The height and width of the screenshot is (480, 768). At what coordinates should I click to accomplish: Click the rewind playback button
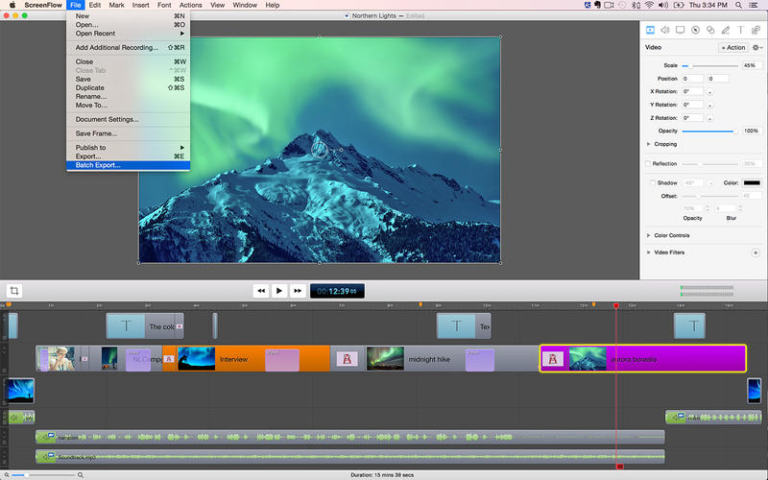click(260, 291)
